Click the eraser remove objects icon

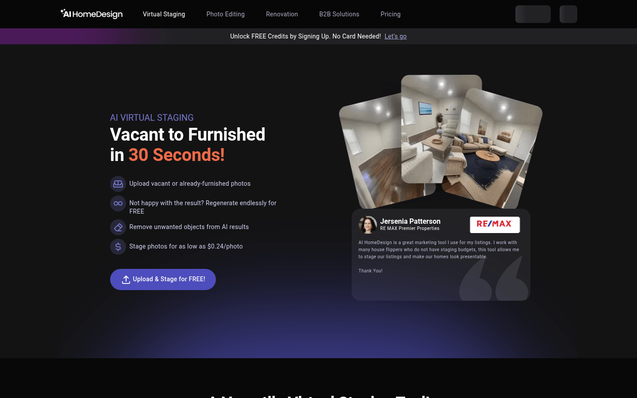coord(118,227)
